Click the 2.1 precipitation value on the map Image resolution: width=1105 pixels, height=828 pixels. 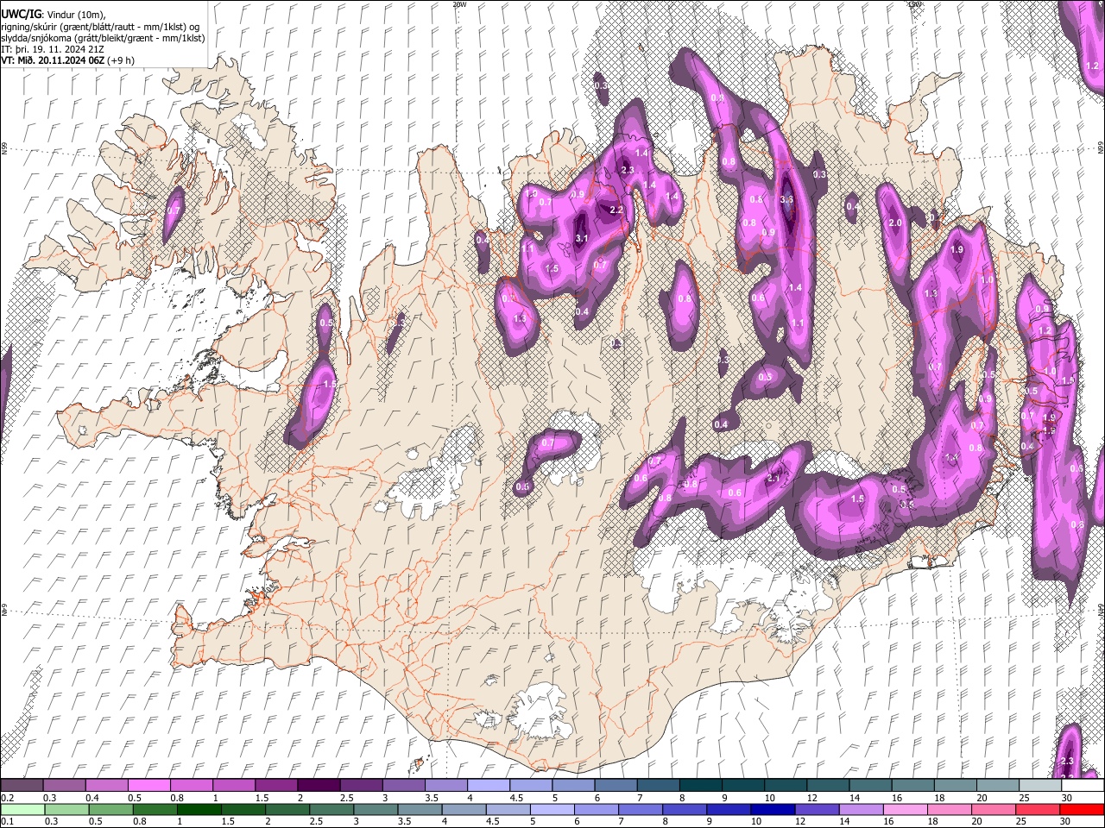pos(774,479)
